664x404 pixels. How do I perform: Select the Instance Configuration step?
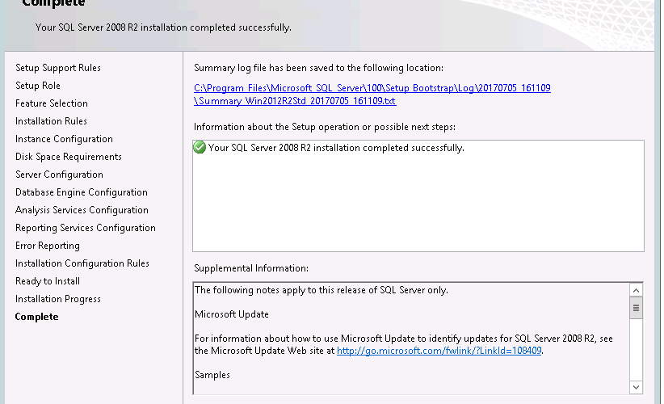[x=64, y=139]
